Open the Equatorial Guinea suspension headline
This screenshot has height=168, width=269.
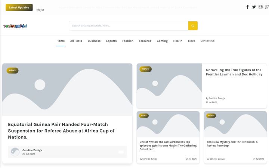(x=61, y=131)
